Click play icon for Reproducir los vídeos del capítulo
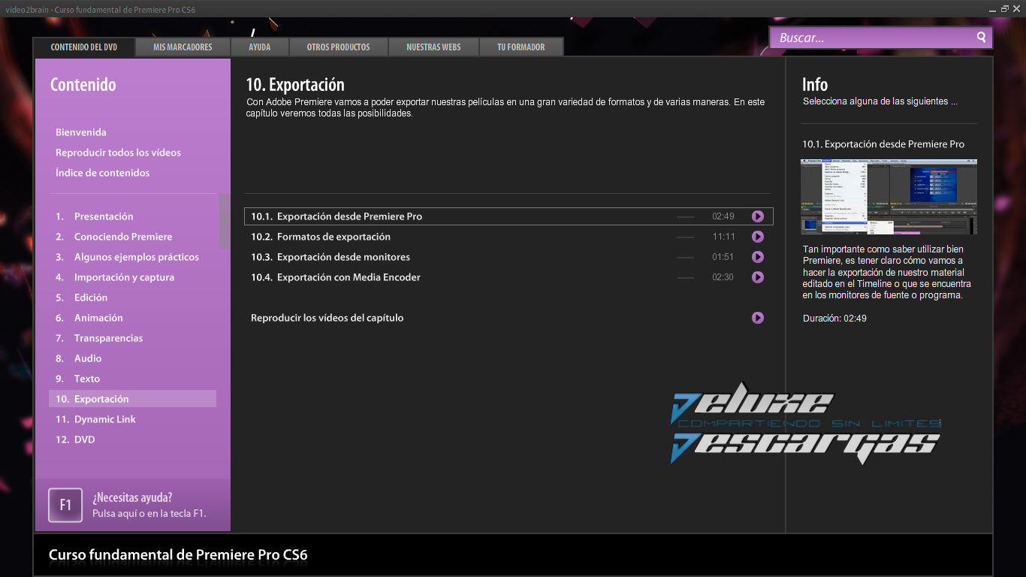The image size is (1026, 577). [x=758, y=318]
